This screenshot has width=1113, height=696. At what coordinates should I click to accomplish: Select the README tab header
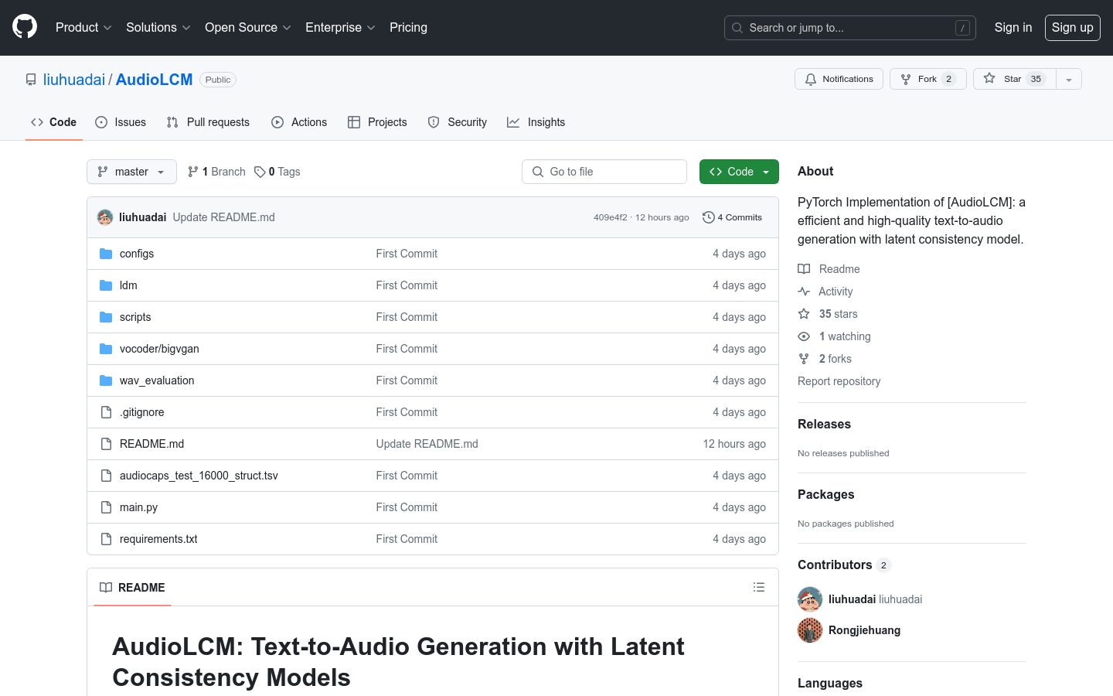(x=132, y=588)
